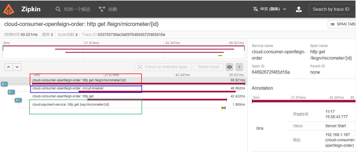Click the 11/17 19:58:43.777 start time value

pos(336,114)
